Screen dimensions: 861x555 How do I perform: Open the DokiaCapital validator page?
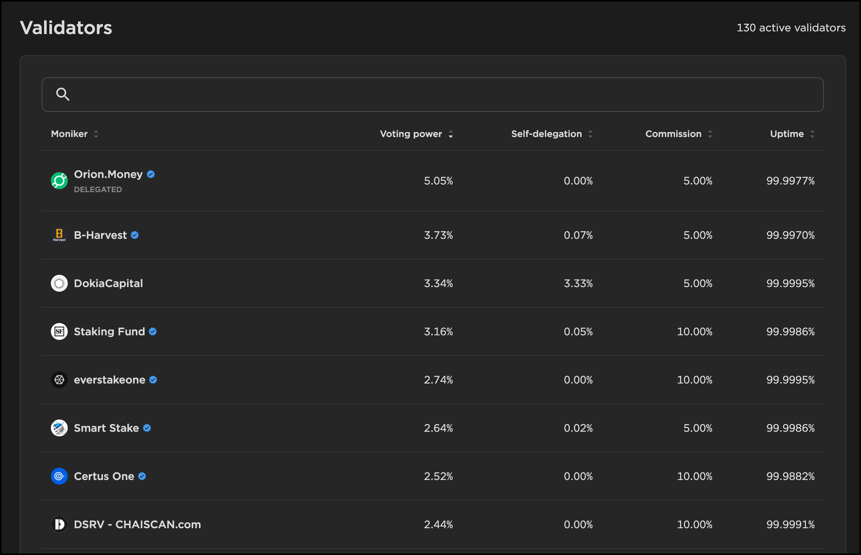click(108, 283)
